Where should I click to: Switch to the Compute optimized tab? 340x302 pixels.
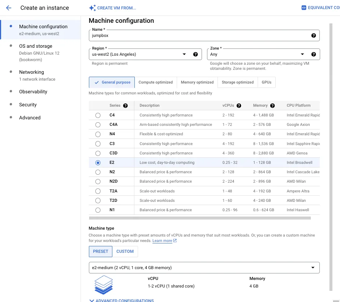[x=156, y=82]
